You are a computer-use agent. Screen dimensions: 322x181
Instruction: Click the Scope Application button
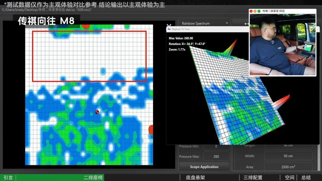pos(204,167)
